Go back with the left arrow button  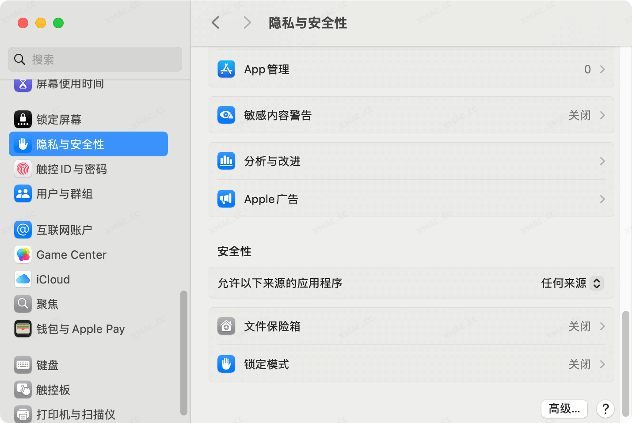216,23
